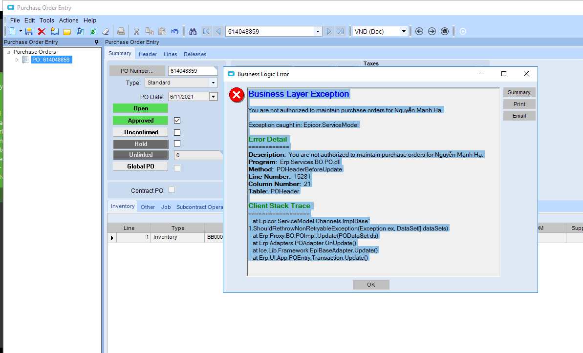Click the Summary button in error dialog
Viewport: 583px width, 353px height.
click(519, 93)
